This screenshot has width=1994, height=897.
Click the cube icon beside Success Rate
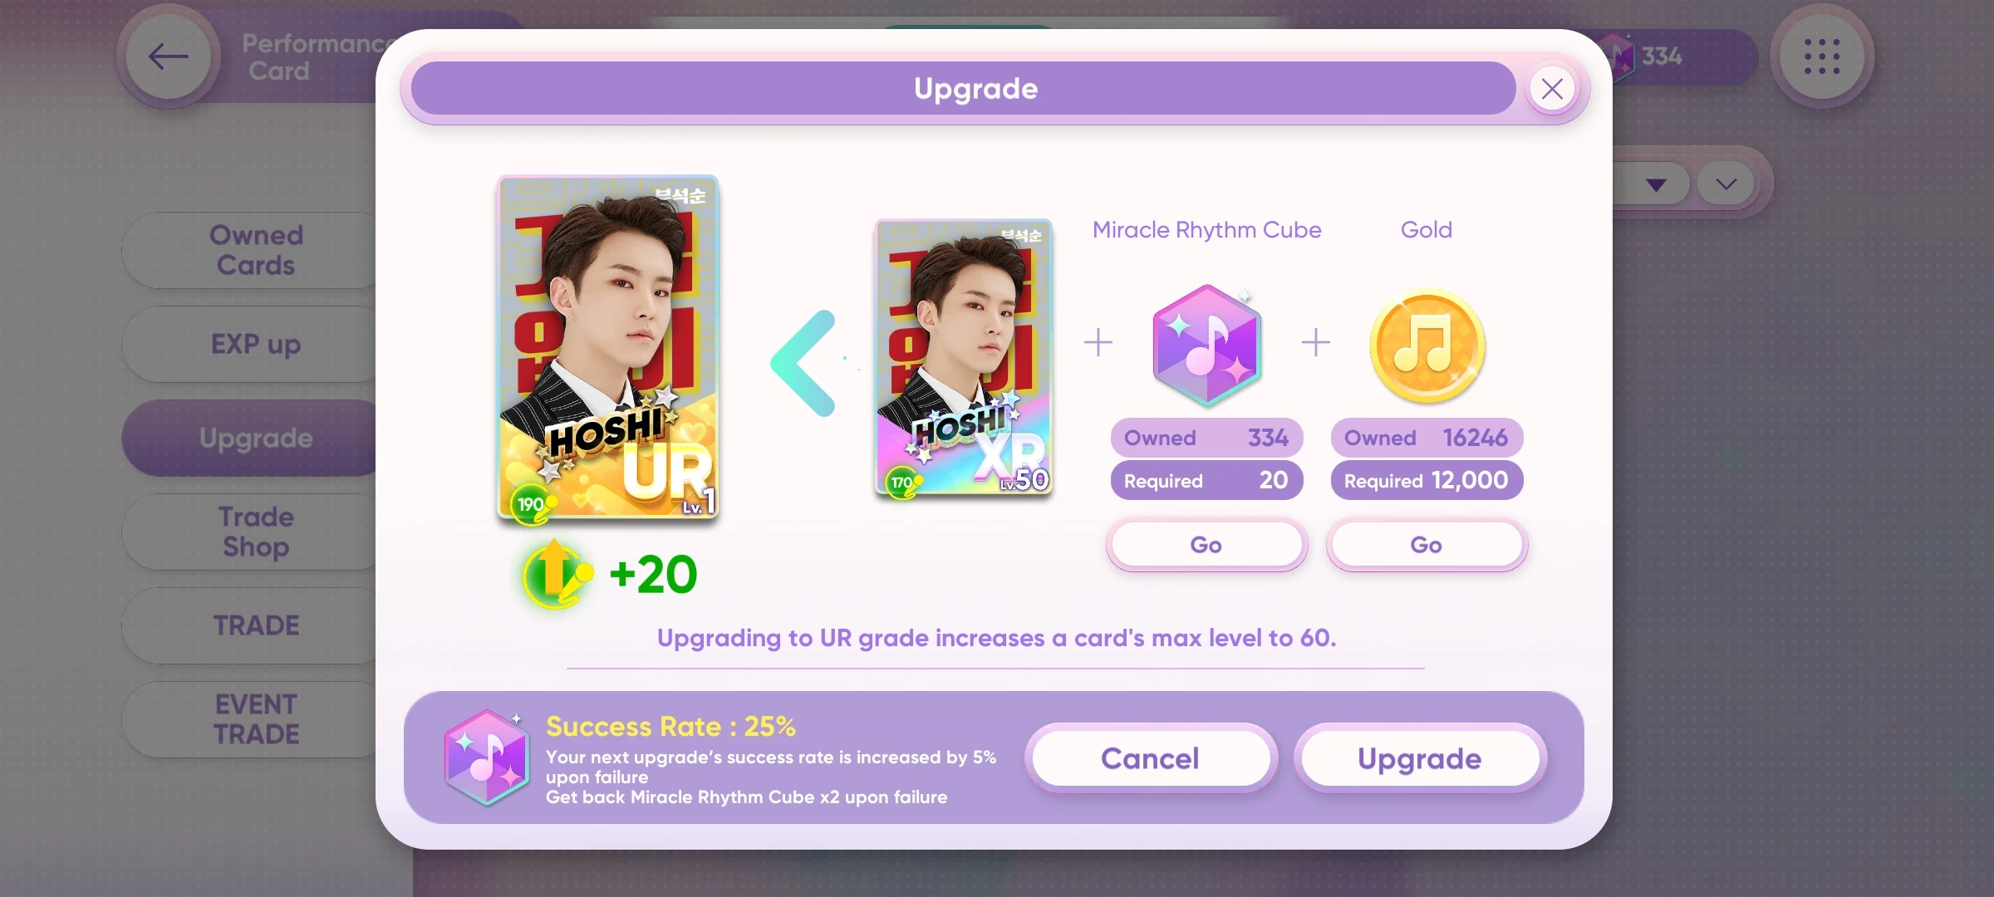tap(486, 757)
